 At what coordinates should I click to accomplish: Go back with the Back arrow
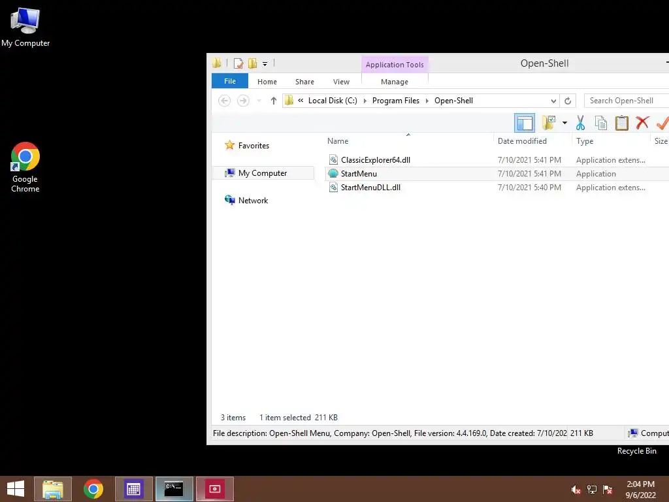(225, 101)
